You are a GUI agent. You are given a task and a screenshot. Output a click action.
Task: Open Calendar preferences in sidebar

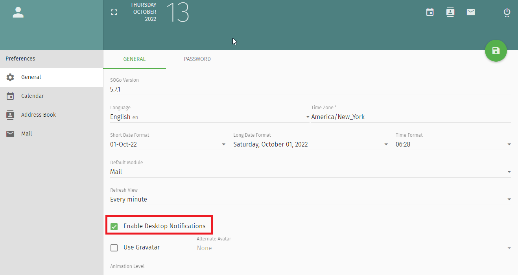52,96
